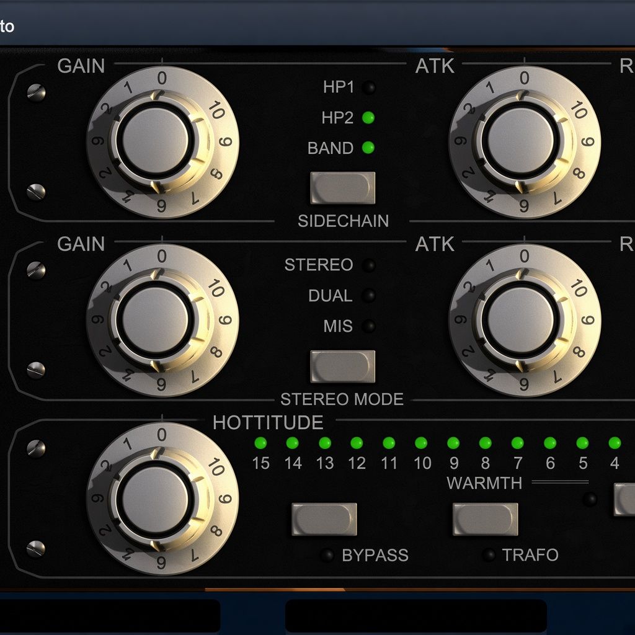Image resolution: width=635 pixels, height=635 pixels.
Task: Click the meter LED above 13
Action: (325, 443)
